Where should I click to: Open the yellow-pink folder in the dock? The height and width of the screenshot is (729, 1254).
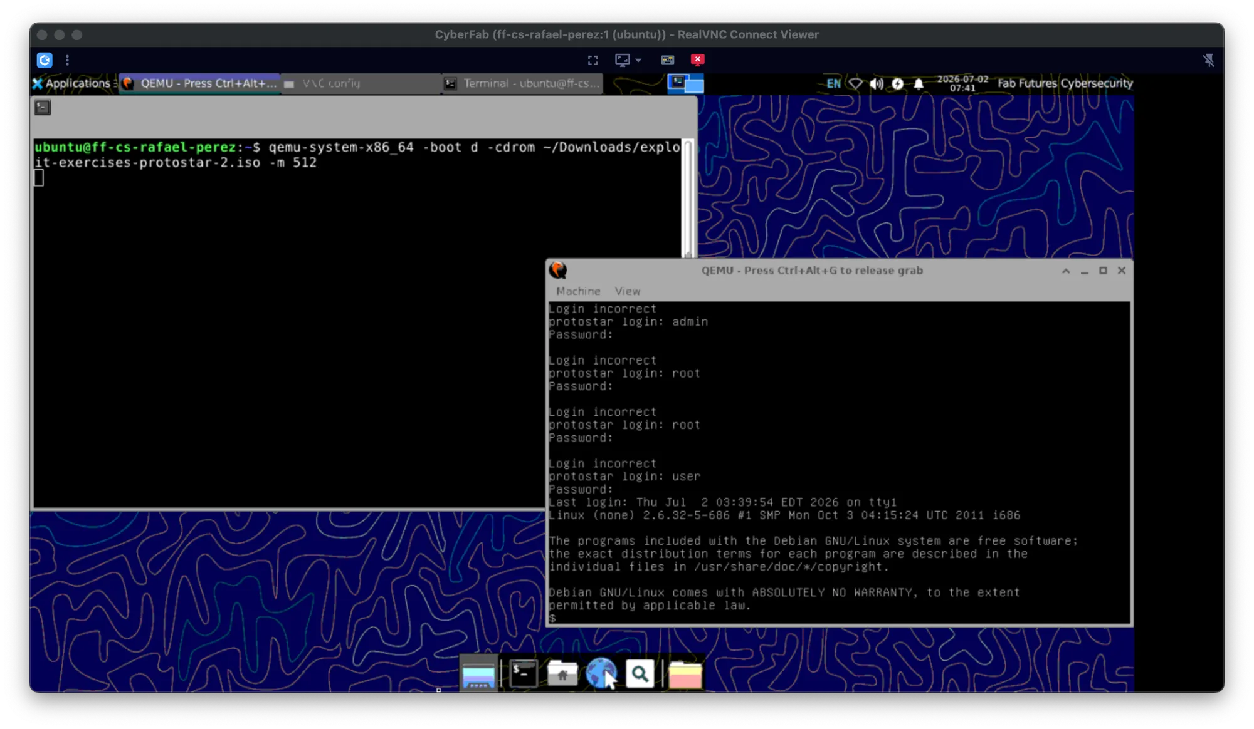pos(685,675)
